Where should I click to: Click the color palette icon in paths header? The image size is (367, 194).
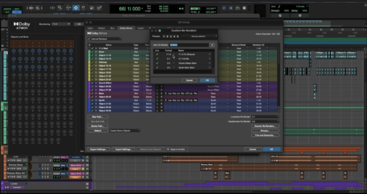pyautogui.click(x=89, y=45)
